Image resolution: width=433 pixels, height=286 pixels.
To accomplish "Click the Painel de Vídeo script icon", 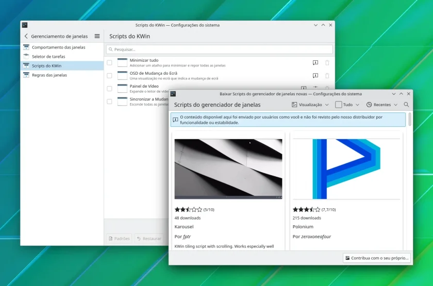I will (x=122, y=89).
